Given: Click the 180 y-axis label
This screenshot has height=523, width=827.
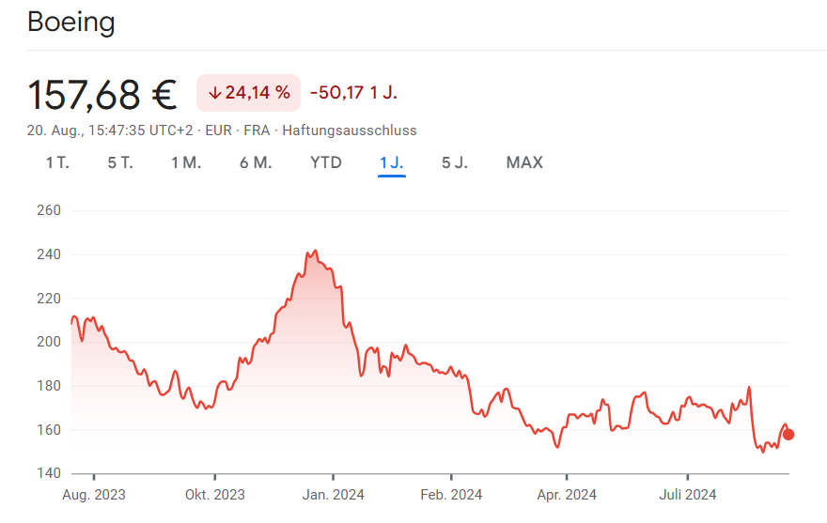Looking at the screenshot, I should pos(49,386).
